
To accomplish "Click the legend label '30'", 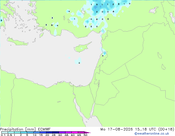I will (60, 135).
